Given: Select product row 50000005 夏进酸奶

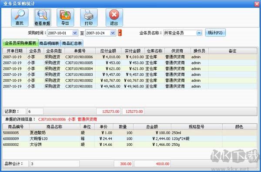Looking at the screenshot, I should [130, 133].
